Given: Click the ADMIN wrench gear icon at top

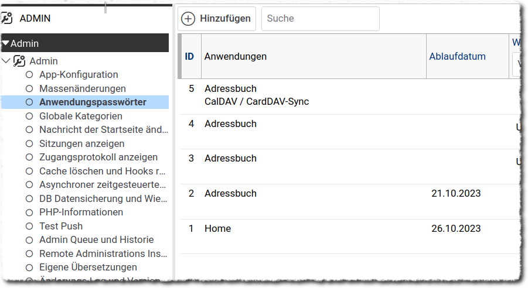Looking at the screenshot, I should pyautogui.click(x=6, y=18).
